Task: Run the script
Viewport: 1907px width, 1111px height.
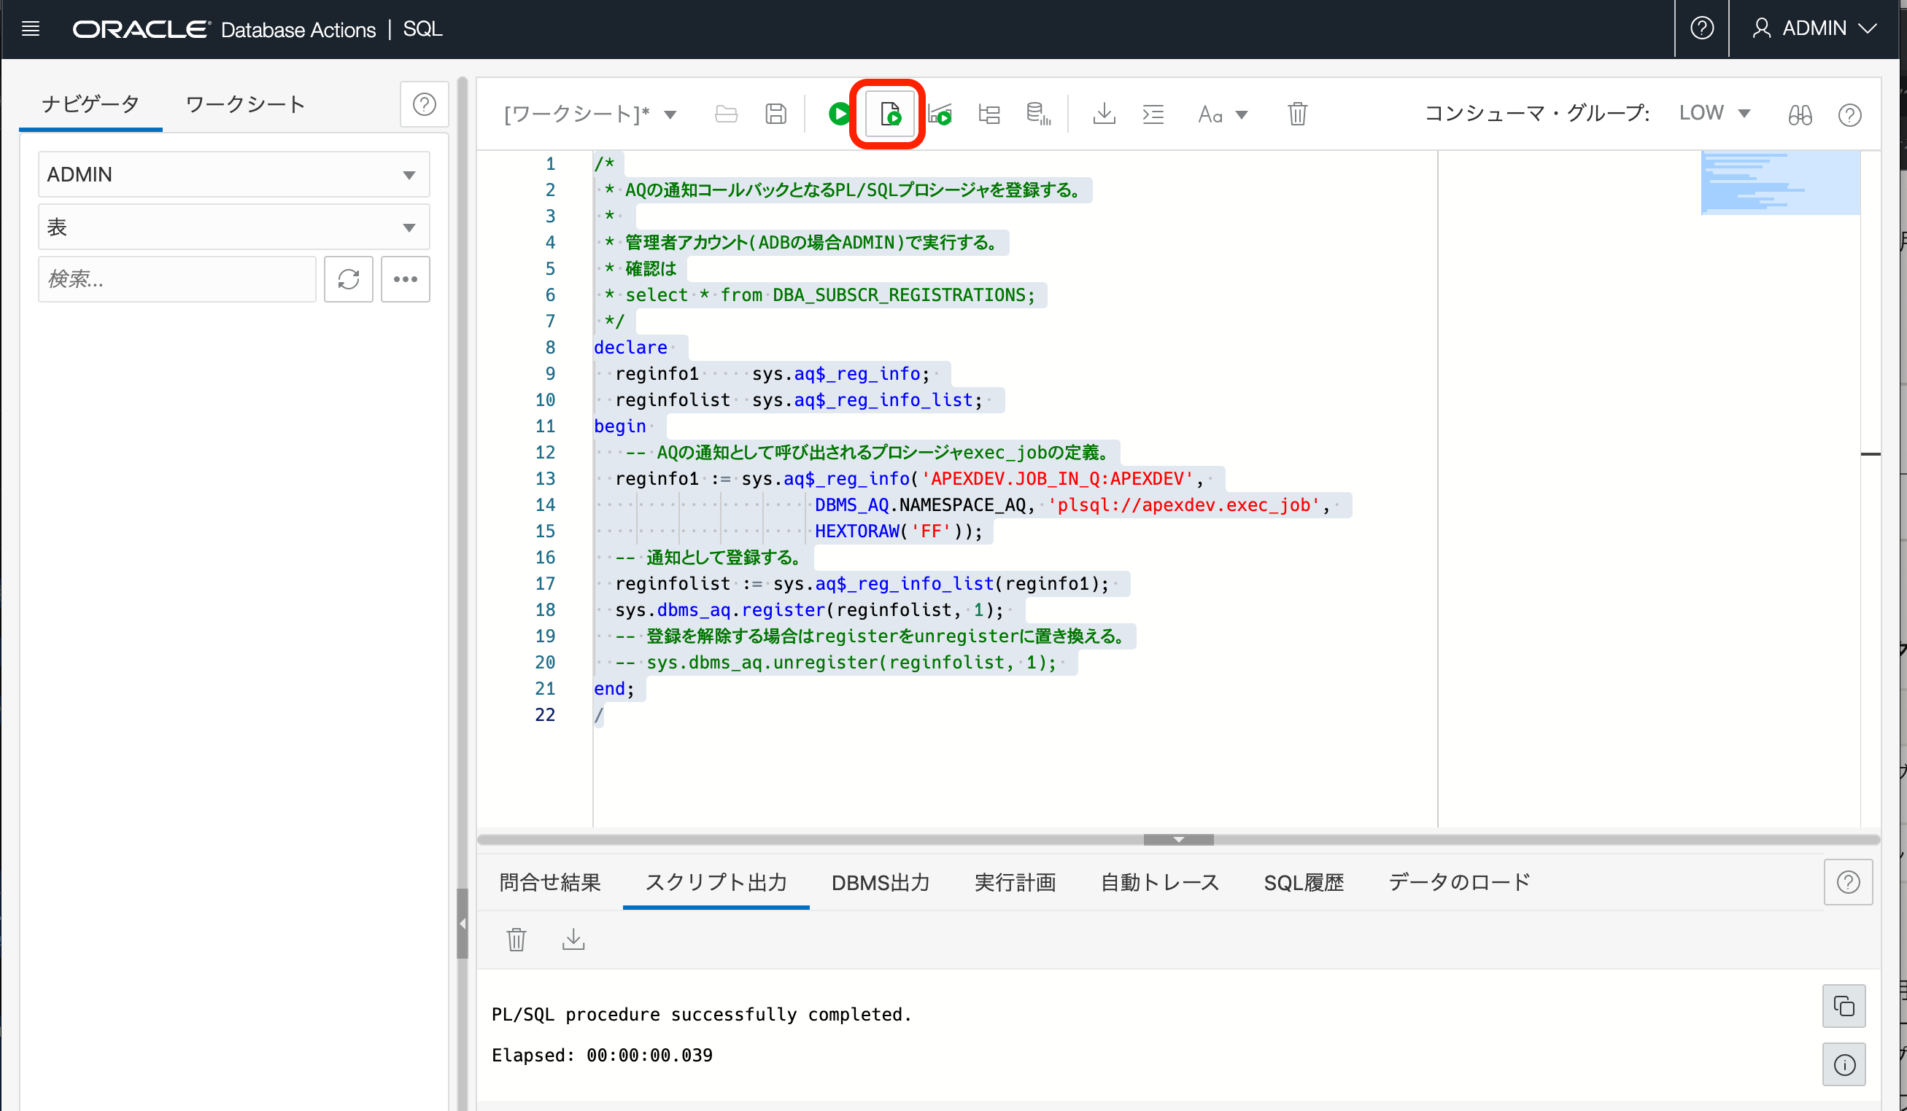Action: (890, 114)
